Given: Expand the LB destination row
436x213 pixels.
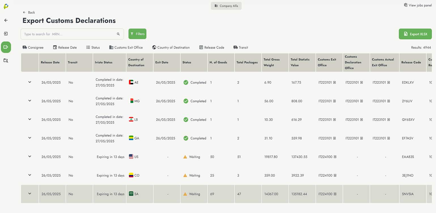Looking at the screenshot, I should point(30,119).
